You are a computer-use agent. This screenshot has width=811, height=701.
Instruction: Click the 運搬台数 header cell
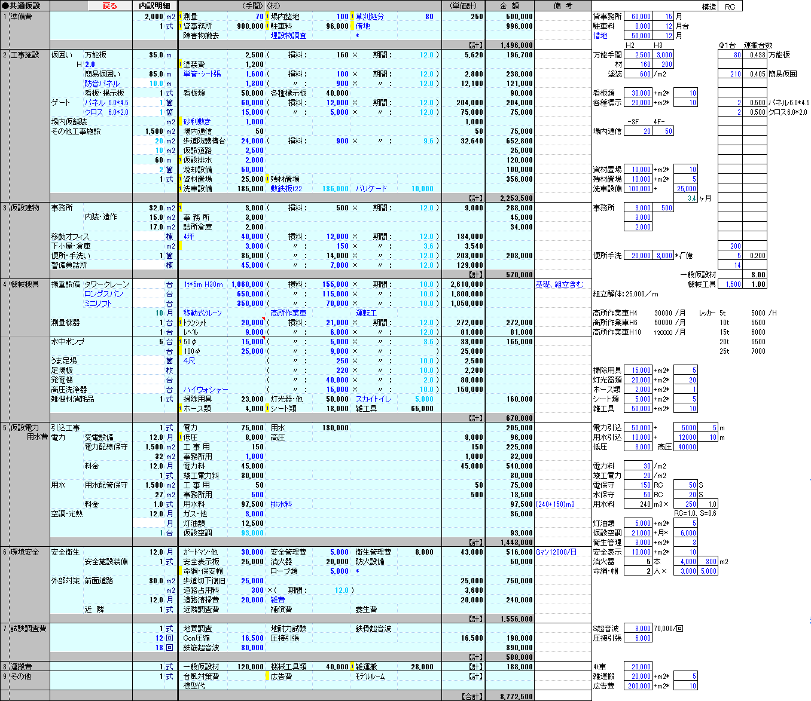(758, 45)
